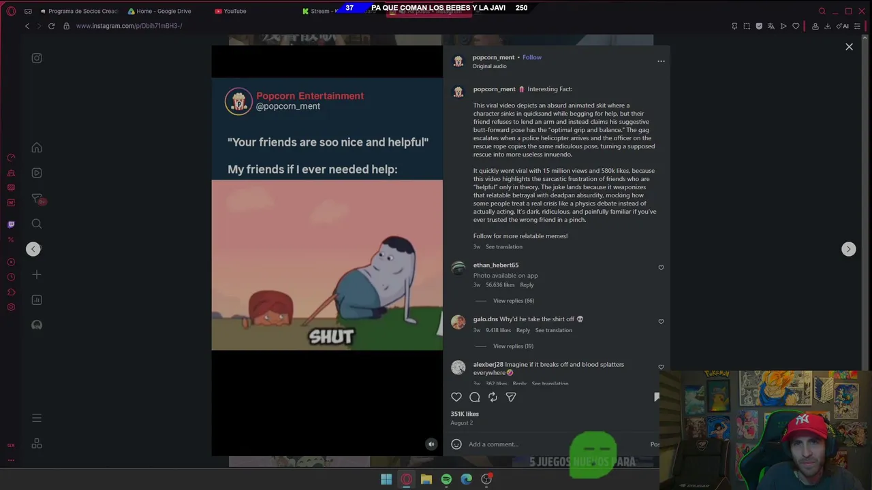Open Opera sidebar settings gear
This screenshot has height=490, width=872.
point(11,307)
